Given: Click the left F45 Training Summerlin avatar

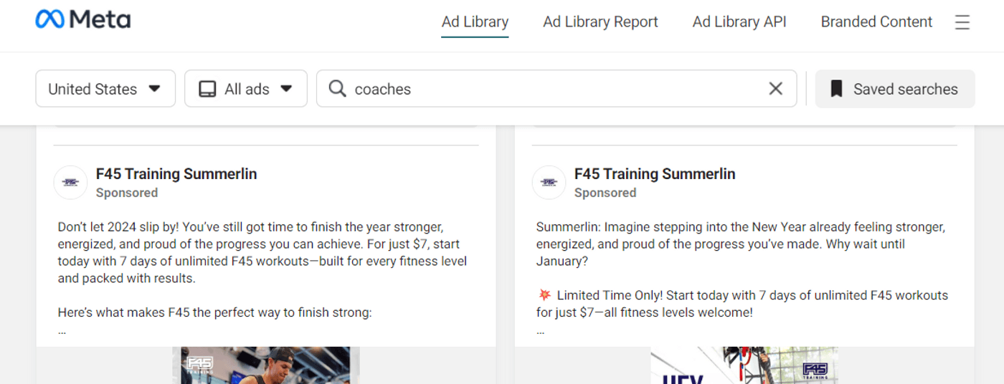Looking at the screenshot, I should [70, 183].
